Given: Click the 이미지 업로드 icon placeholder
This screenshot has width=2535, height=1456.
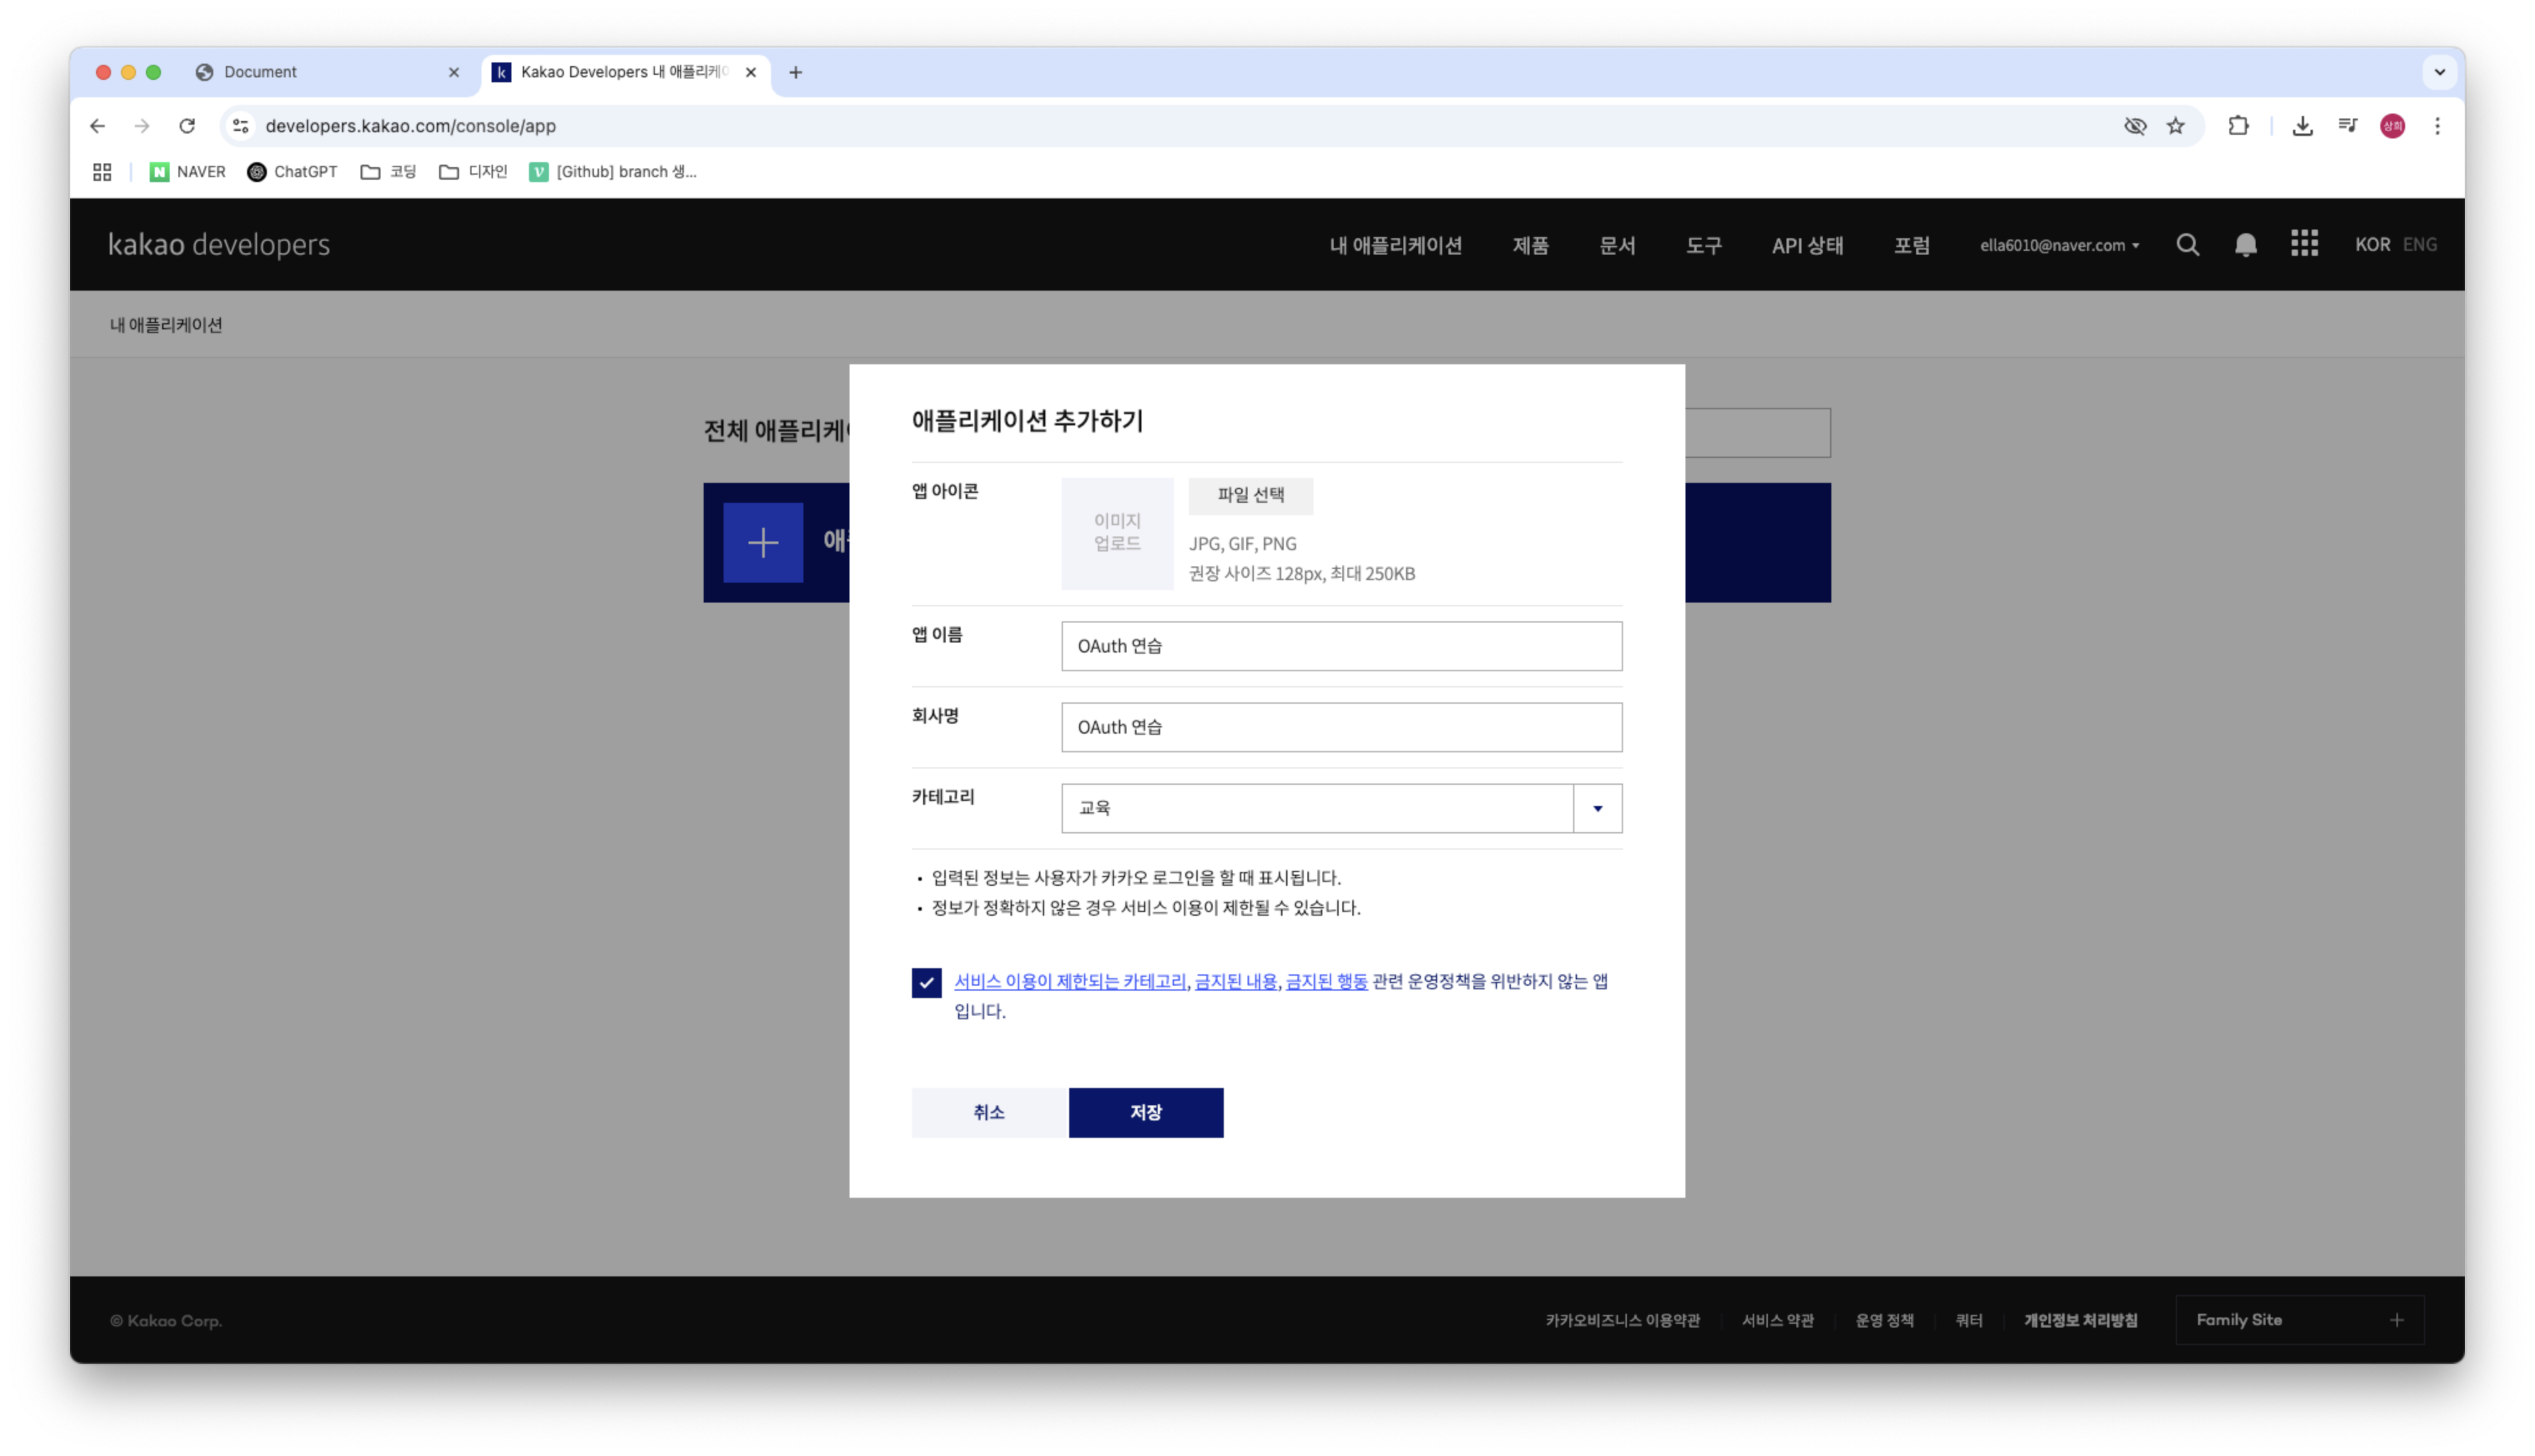Looking at the screenshot, I should tap(1117, 533).
